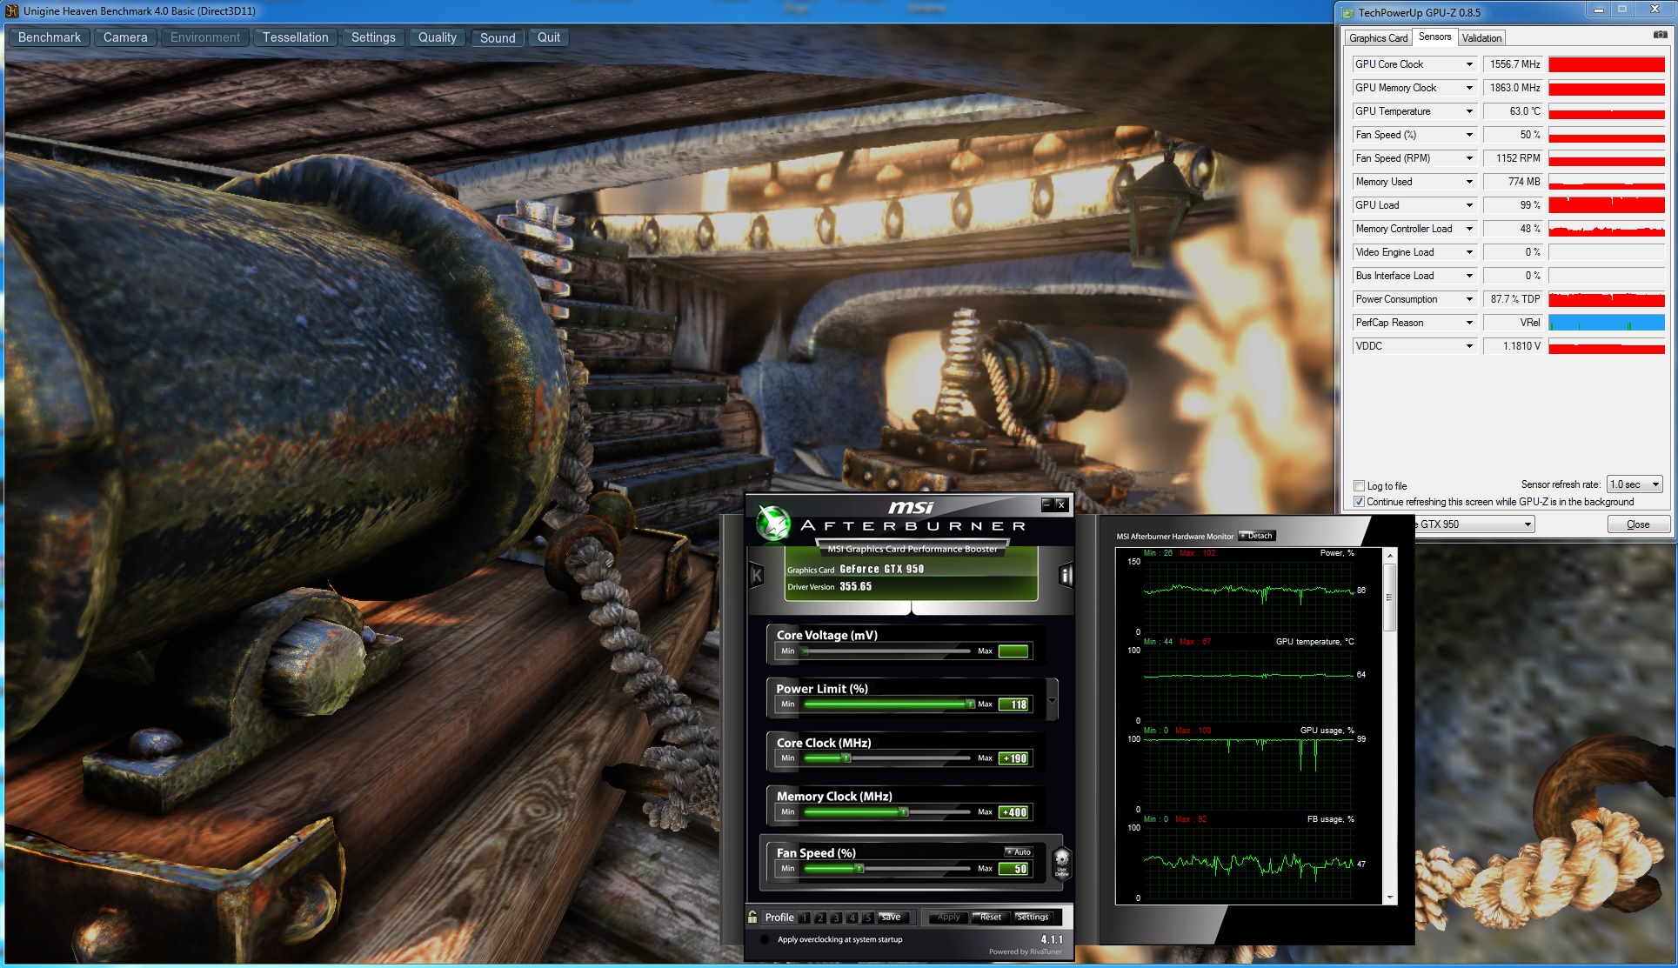
Task: Open the Afterburner information 'i' side button
Action: click(x=1066, y=575)
